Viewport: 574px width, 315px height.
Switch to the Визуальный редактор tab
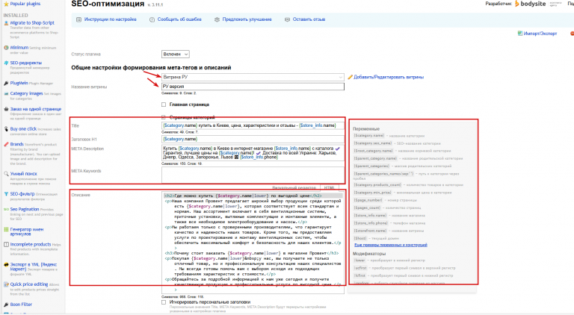[x=294, y=187]
